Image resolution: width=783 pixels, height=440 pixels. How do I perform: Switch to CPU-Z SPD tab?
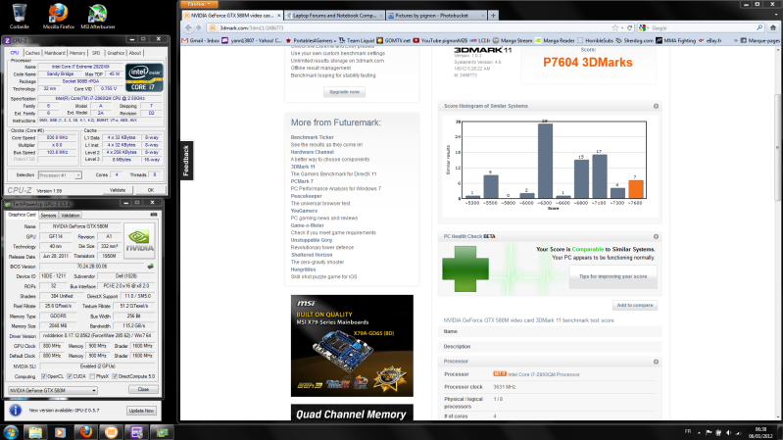click(x=96, y=53)
